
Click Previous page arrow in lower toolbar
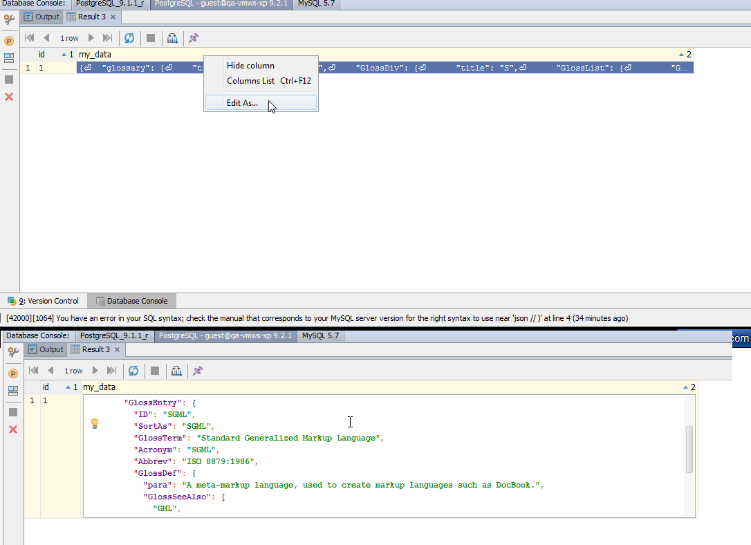[50, 371]
